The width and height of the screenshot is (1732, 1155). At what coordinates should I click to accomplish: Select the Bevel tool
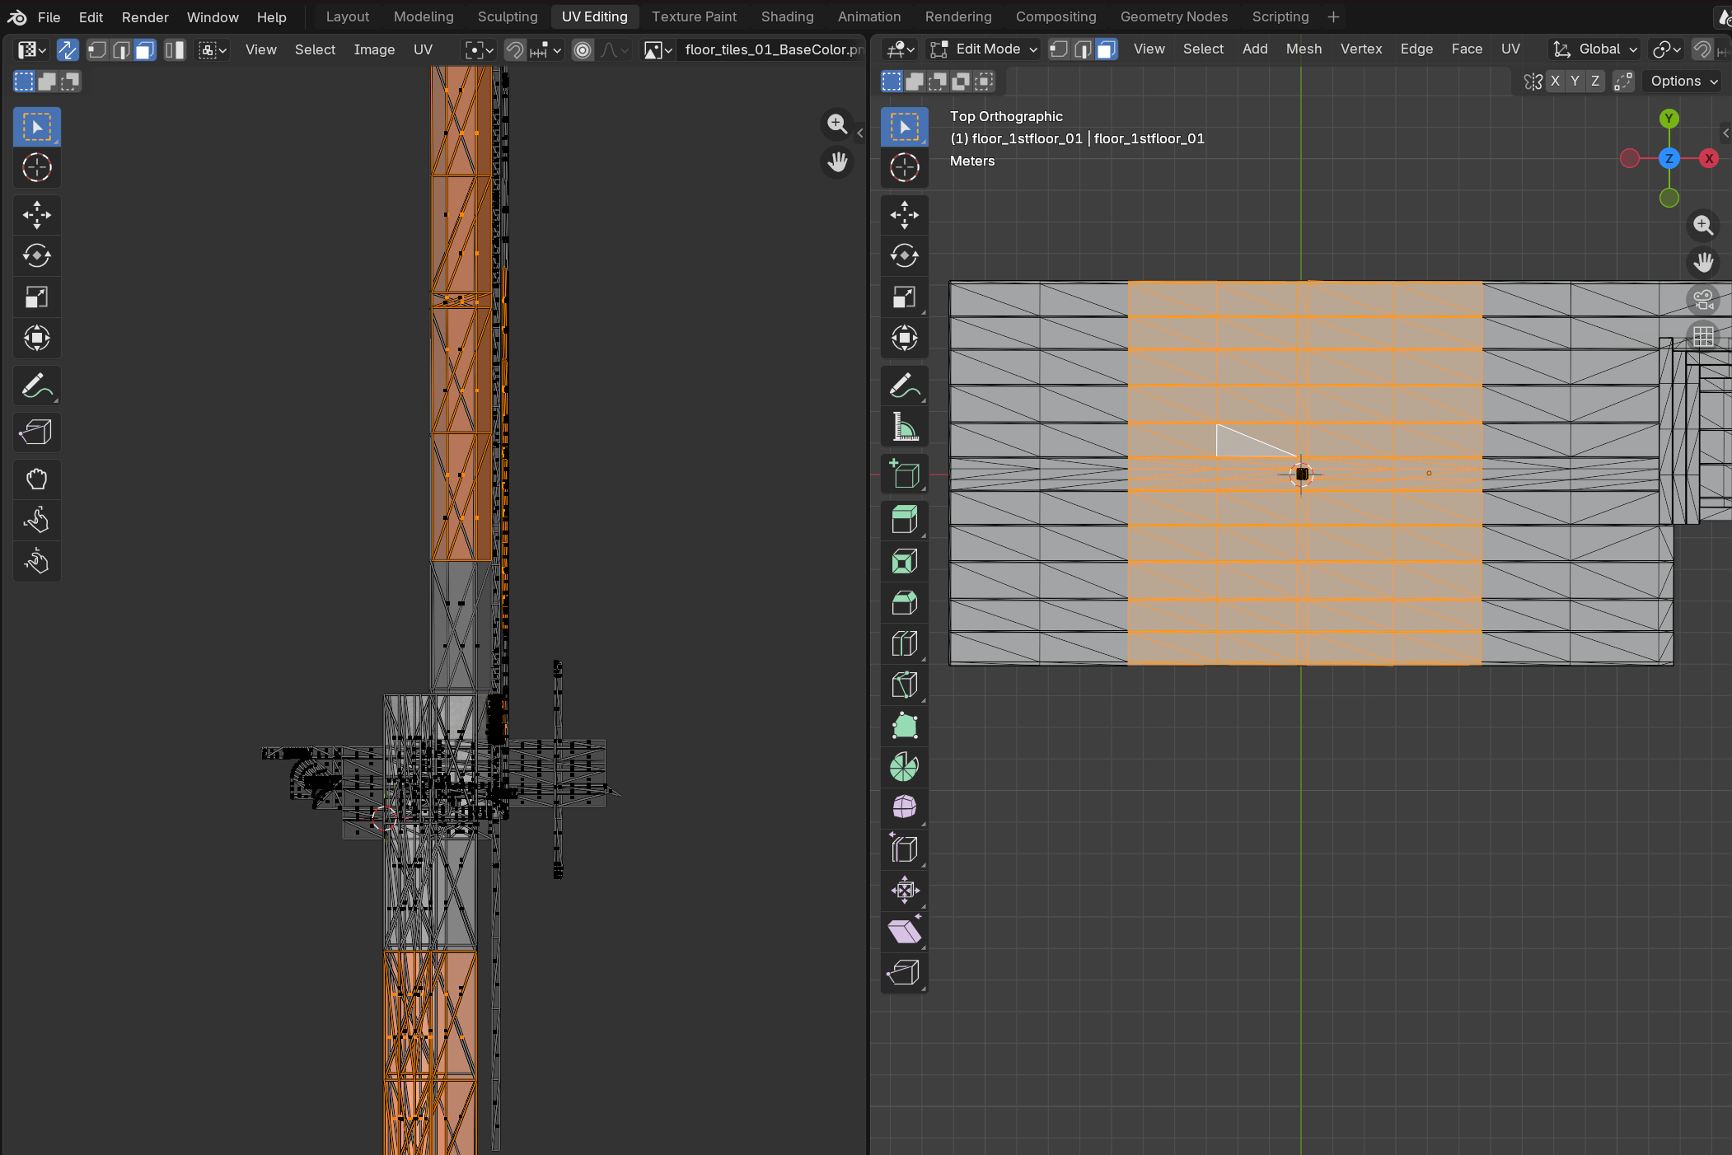(904, 602)
